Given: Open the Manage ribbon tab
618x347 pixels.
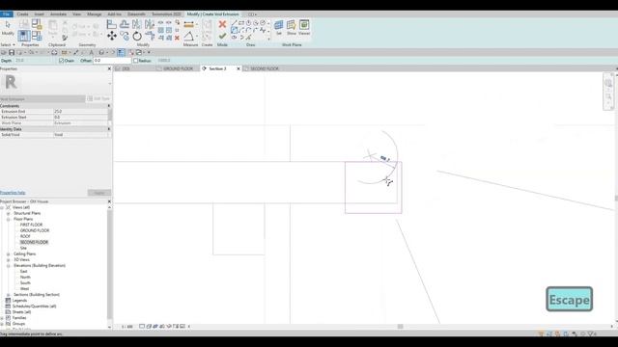Looking at the screenshot, I should 95,14.
